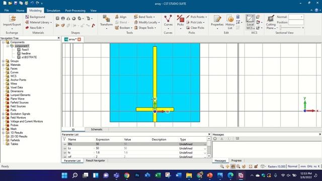Screen dimensions: 322x181
Task: Open the Pick Points dropdown
Action: (x=197, y=17)
